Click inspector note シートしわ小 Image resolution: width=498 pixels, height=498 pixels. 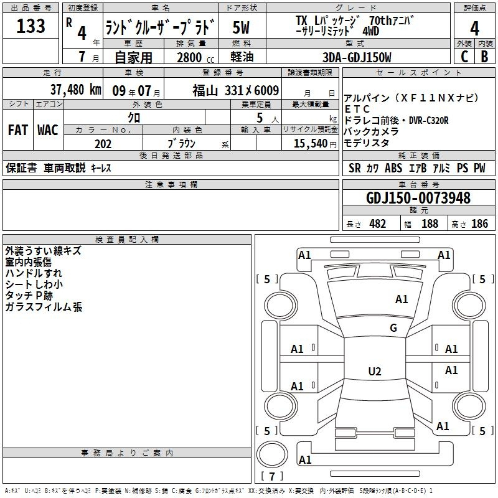pyautogui.click(x=34, y=284)
